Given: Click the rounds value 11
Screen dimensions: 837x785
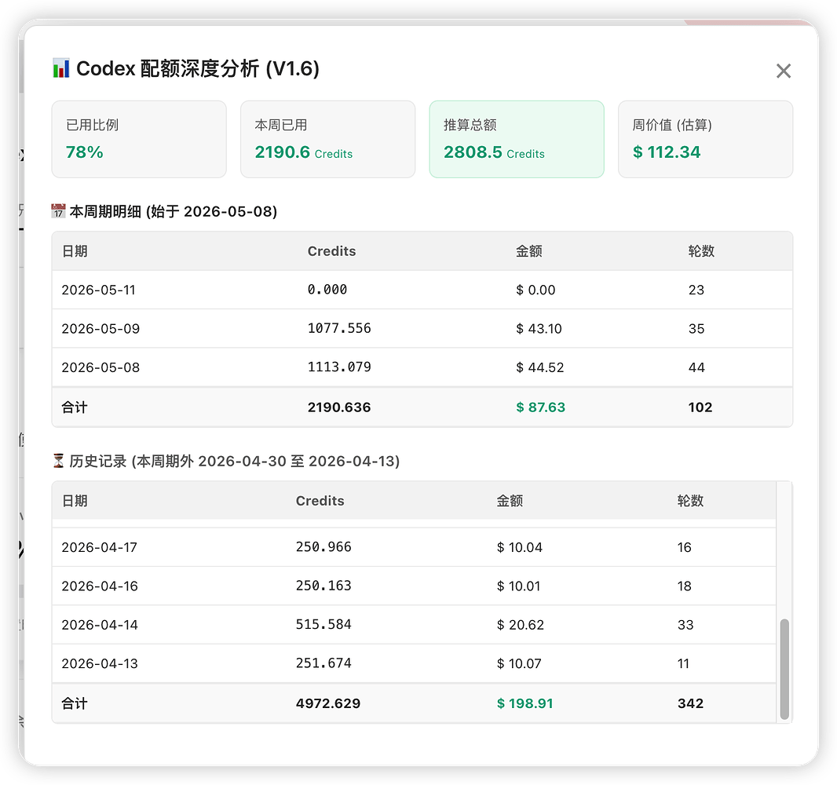Looking at the screenshot, I should point(683,664).
